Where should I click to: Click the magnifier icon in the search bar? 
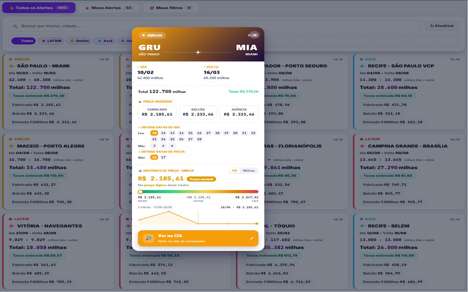coord(15,26)
